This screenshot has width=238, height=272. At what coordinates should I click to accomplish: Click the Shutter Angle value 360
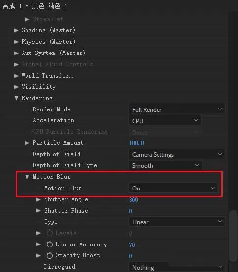tap(133, 200)
